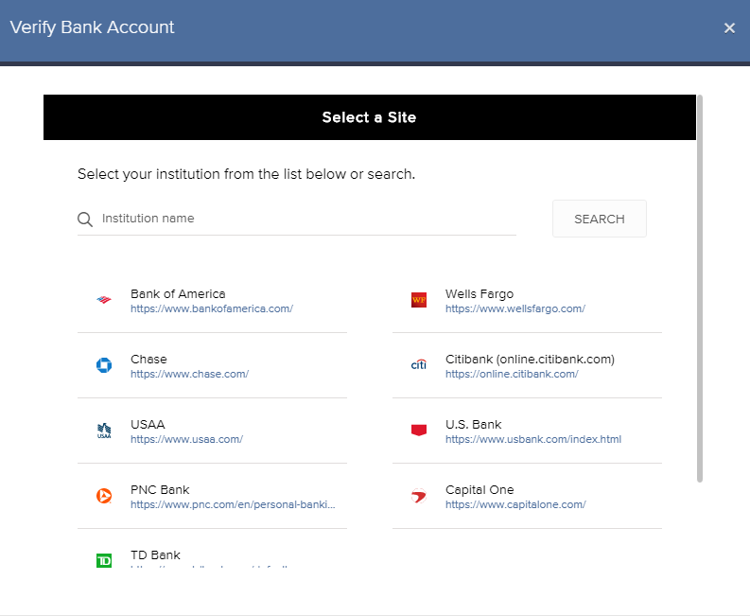Select the USAA name text
Screen dimensions: 750x616
[148, 425]
